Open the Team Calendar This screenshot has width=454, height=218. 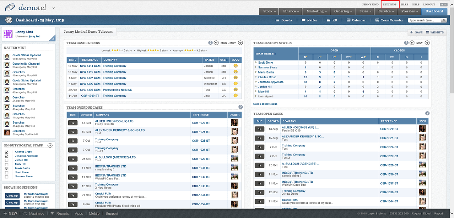point(389,20)
